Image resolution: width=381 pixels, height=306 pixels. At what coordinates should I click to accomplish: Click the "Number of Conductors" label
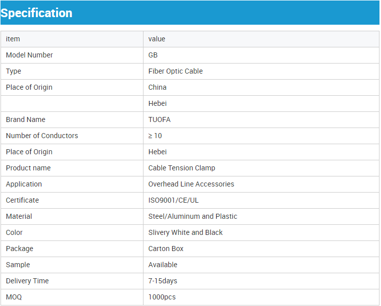[42, 136]
